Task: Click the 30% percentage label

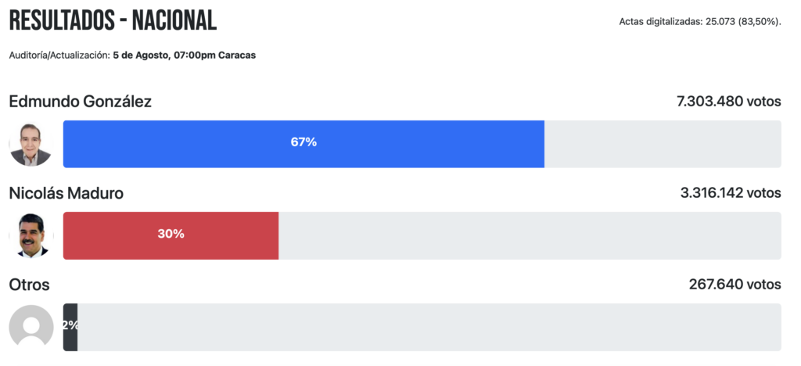Action: click(171, 234)
